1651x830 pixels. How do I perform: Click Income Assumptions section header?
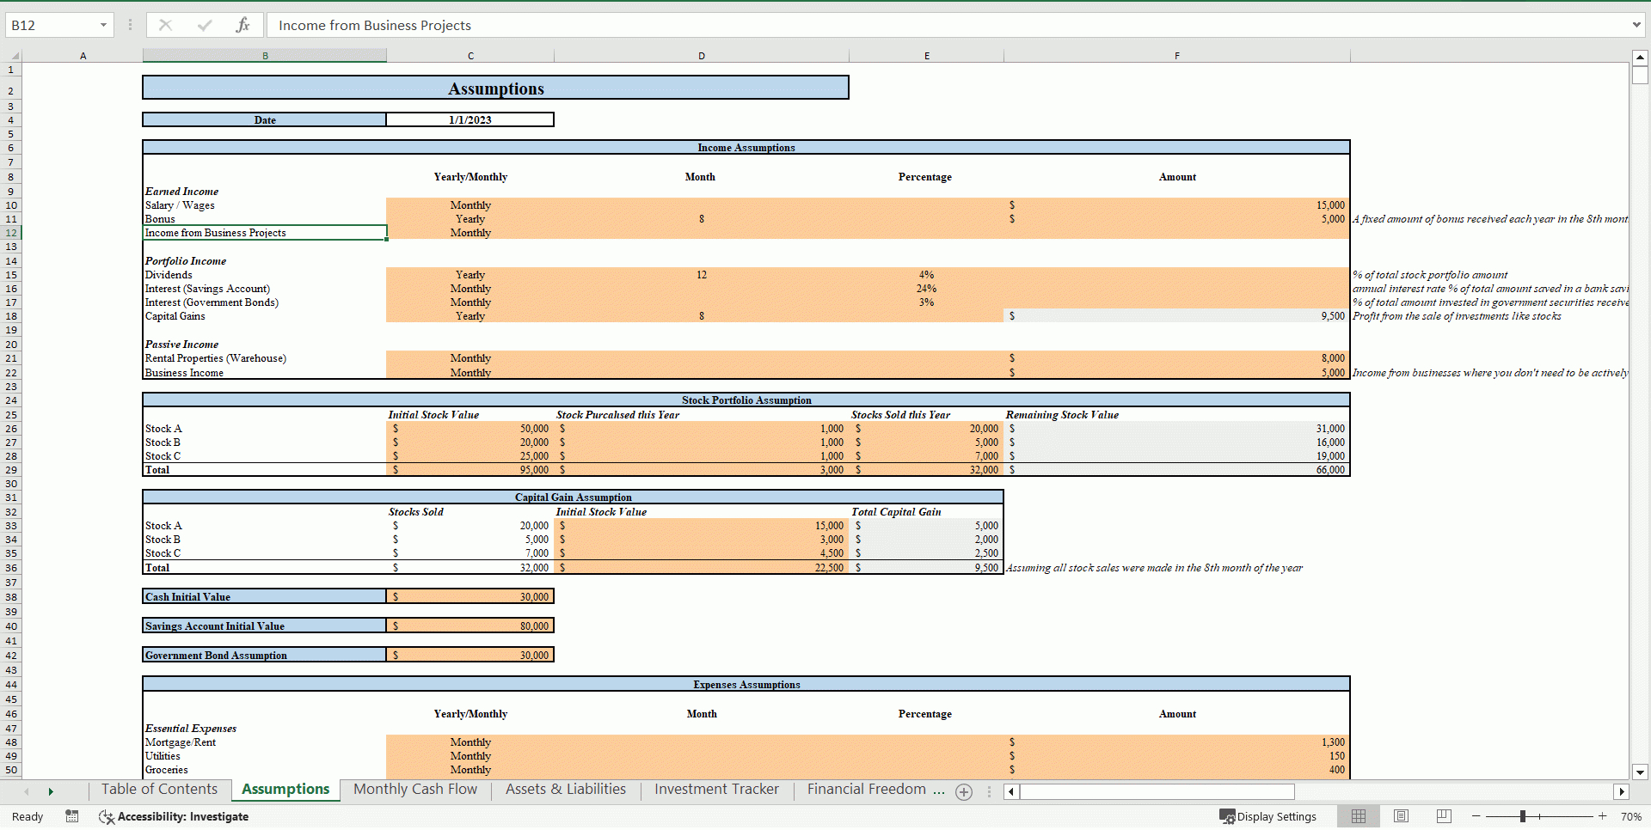(746, 148)
